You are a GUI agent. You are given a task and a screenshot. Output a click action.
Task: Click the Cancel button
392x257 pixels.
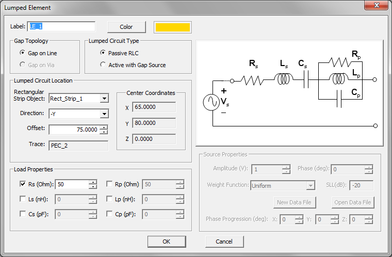pyautogui.click(x=224, y=242)
